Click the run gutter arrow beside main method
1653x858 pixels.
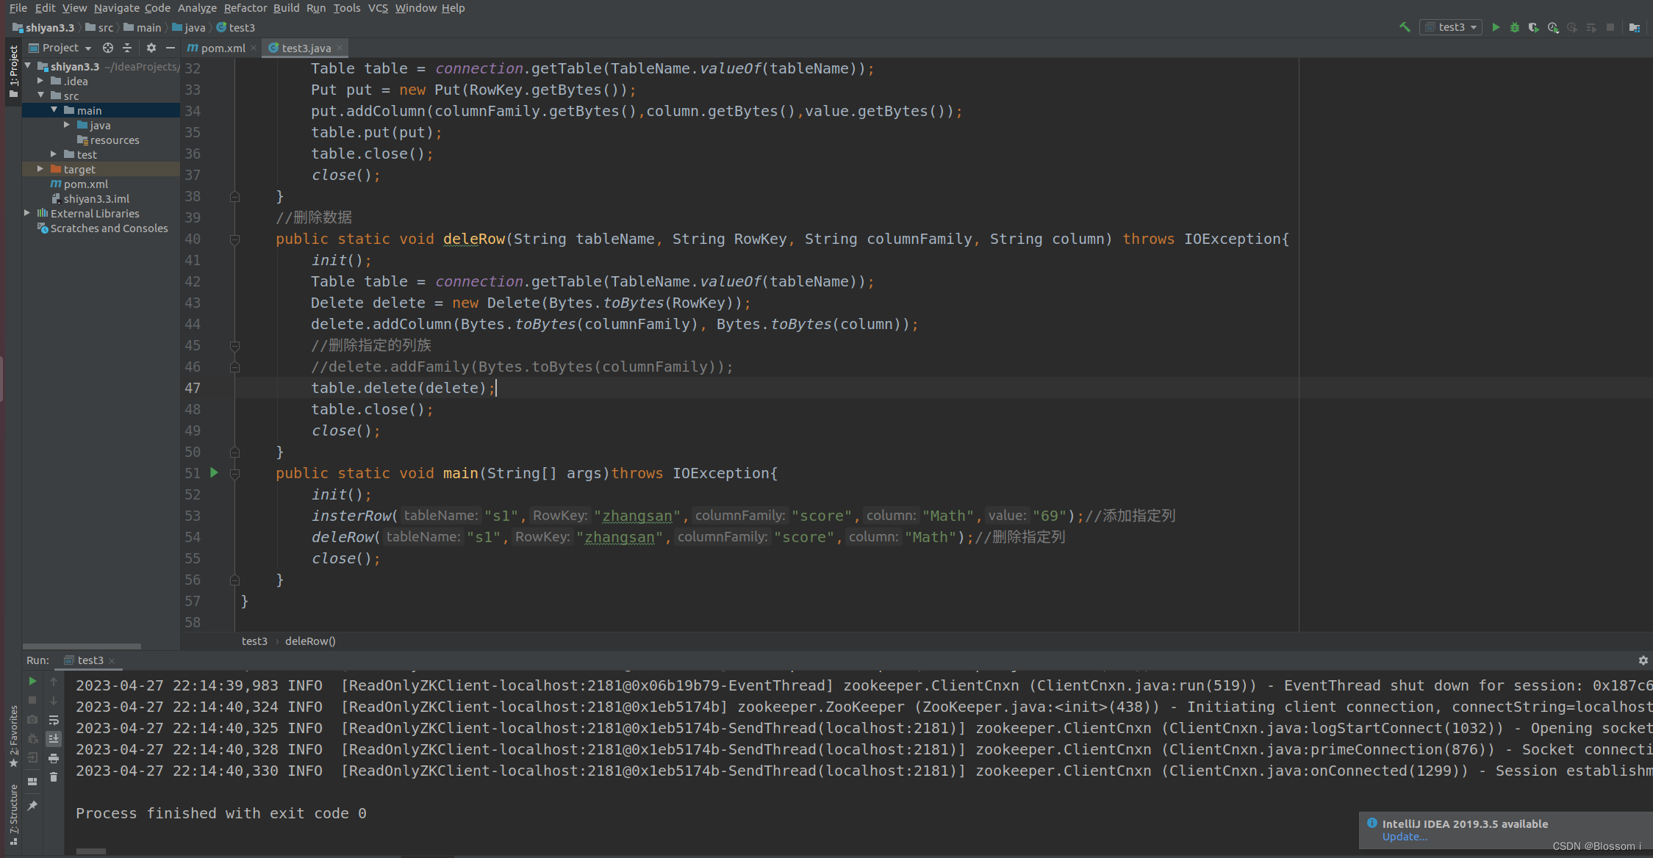click(214, 472)
